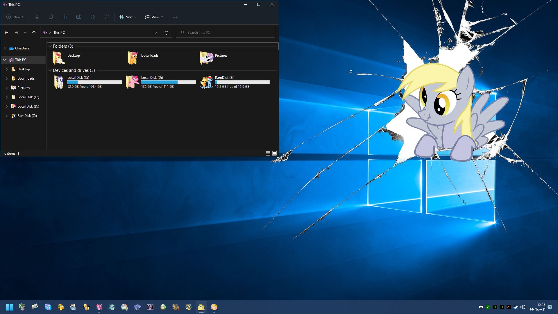This screenshot has width=558, height=314.
Task: Click green tray counter showing 9
Action: point(495,307)
